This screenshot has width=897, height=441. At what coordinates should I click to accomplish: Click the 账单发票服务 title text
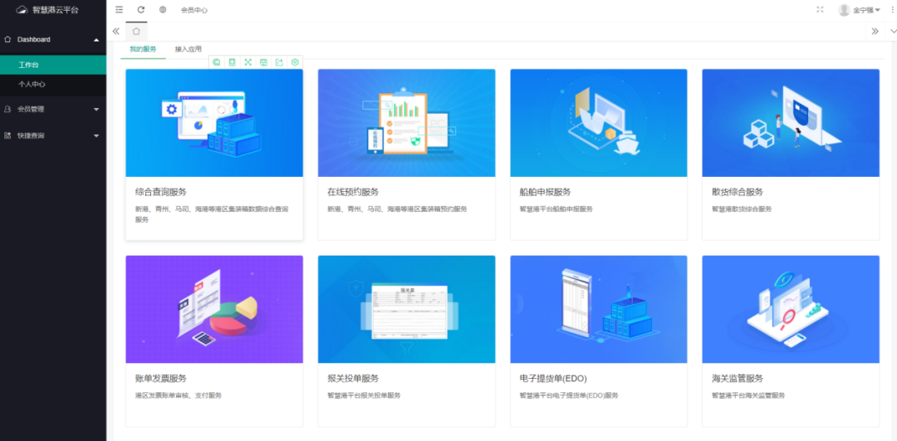pyautogui.click(x=161, y=379)
